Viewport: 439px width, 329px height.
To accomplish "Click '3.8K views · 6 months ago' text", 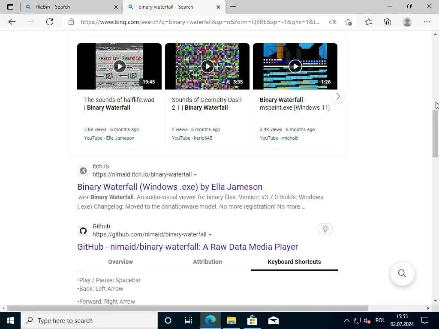I will pos(111,129).
